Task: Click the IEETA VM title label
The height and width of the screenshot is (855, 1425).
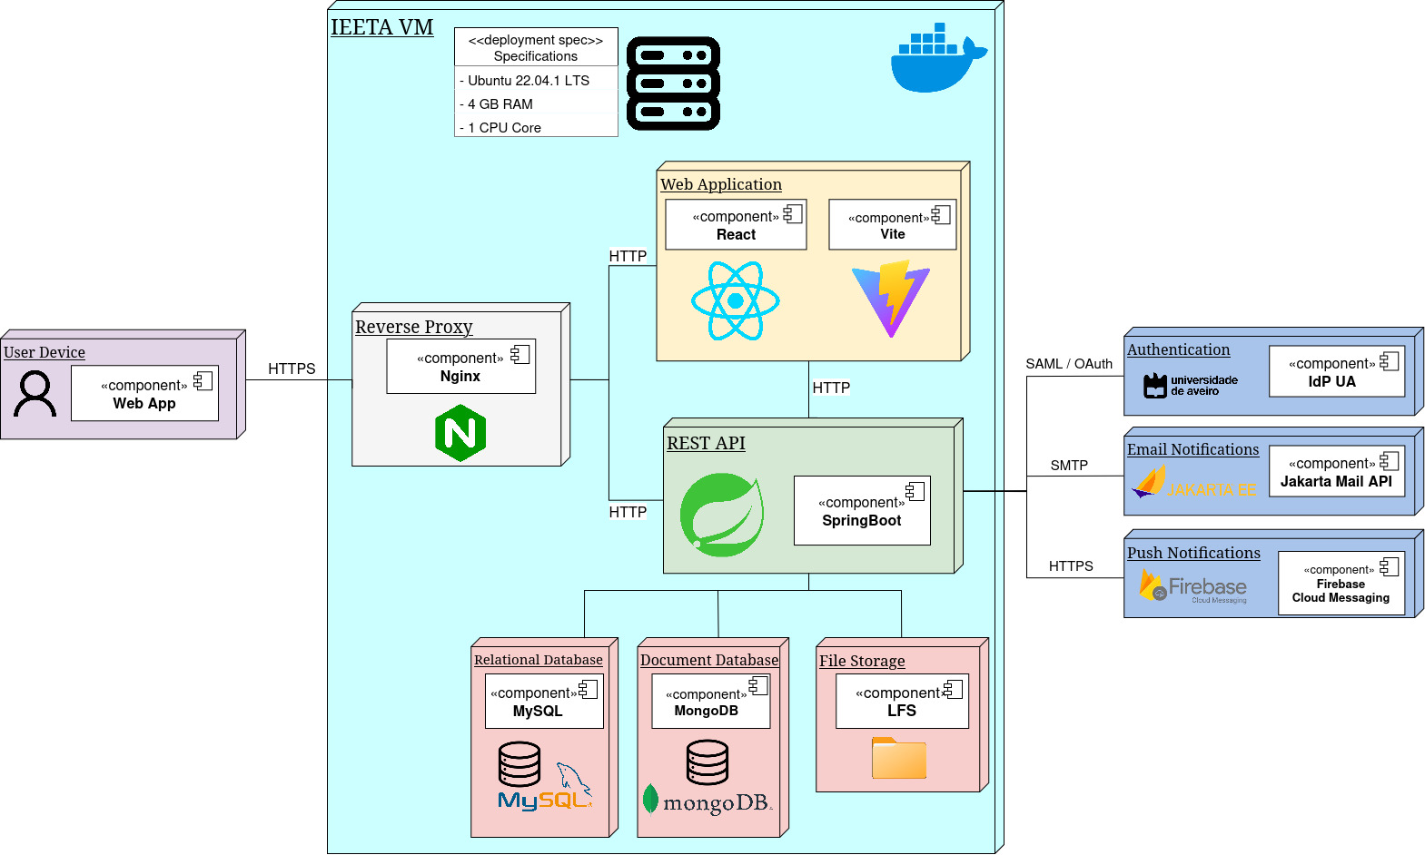Action: [381, 27]
